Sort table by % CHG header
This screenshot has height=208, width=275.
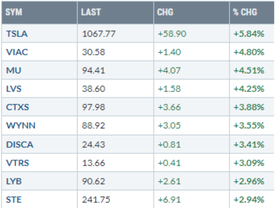point(245,12)
